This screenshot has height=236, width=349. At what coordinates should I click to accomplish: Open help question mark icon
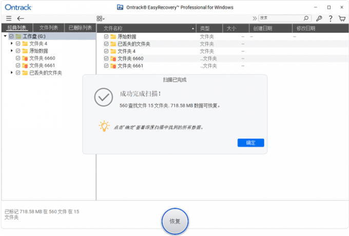331,19
